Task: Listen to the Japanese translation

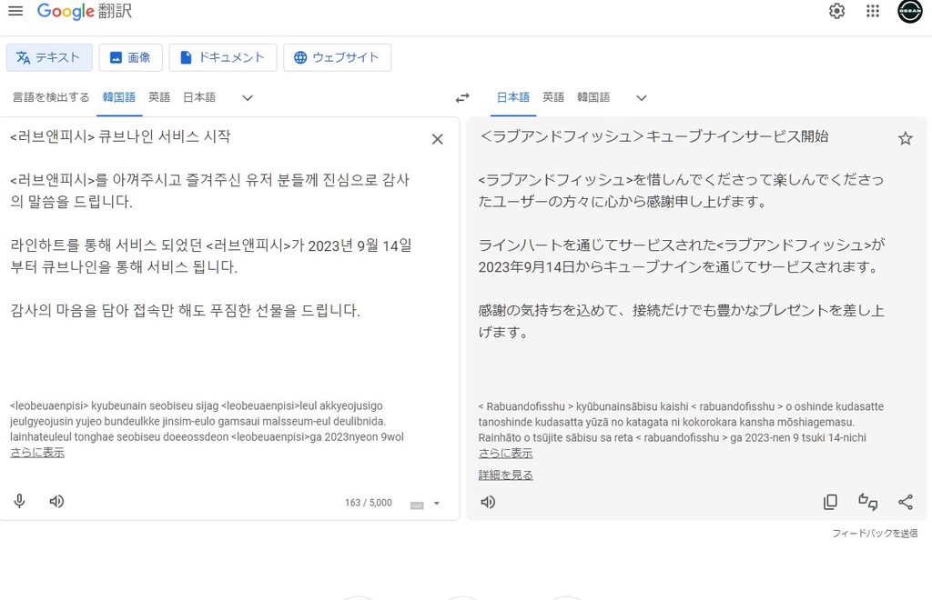Action: [488, 502]
